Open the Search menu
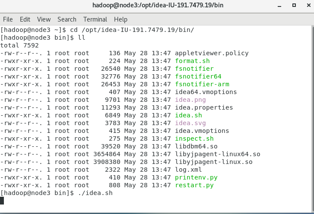The height and width of the screenshot is (214, 314). [x=67, y=19]
